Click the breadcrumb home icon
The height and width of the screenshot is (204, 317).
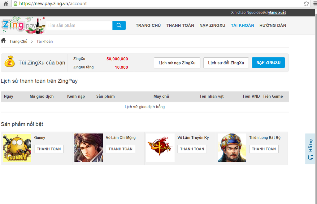pos(3,40)
